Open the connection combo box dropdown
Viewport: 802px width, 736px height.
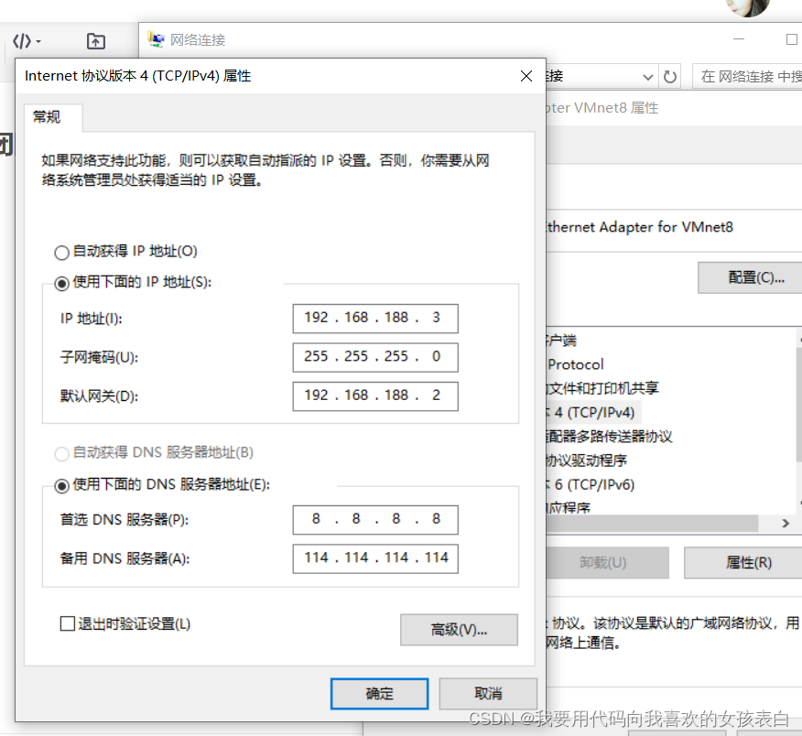point(648,77)
